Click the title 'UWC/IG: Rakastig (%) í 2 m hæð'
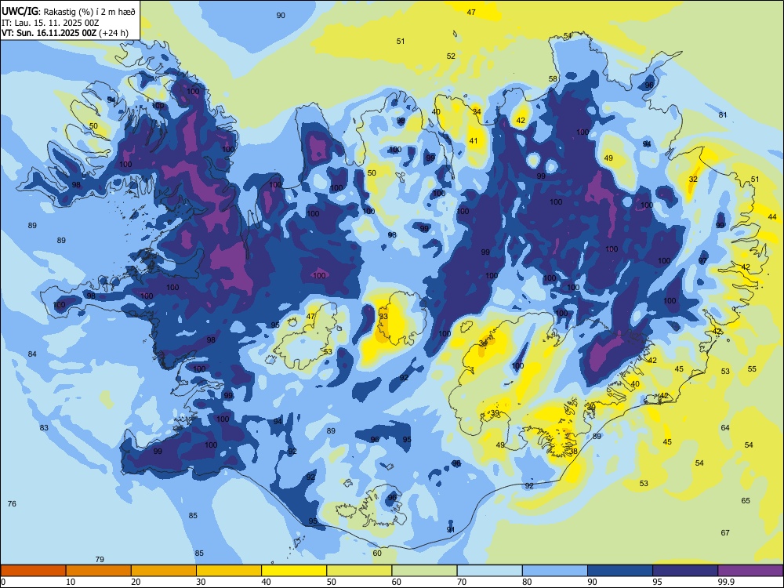This screenshot has width=784, height=588. point(68,12)
